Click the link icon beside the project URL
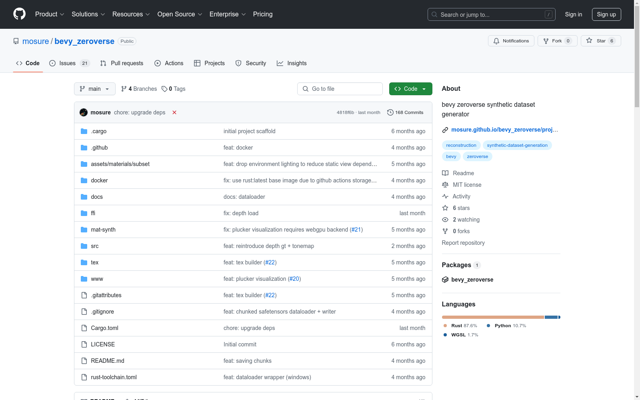Viewport: 640px width, 400px height. 445,130
